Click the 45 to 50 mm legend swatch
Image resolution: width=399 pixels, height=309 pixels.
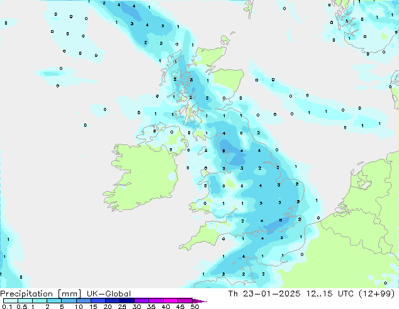point(185,301)
